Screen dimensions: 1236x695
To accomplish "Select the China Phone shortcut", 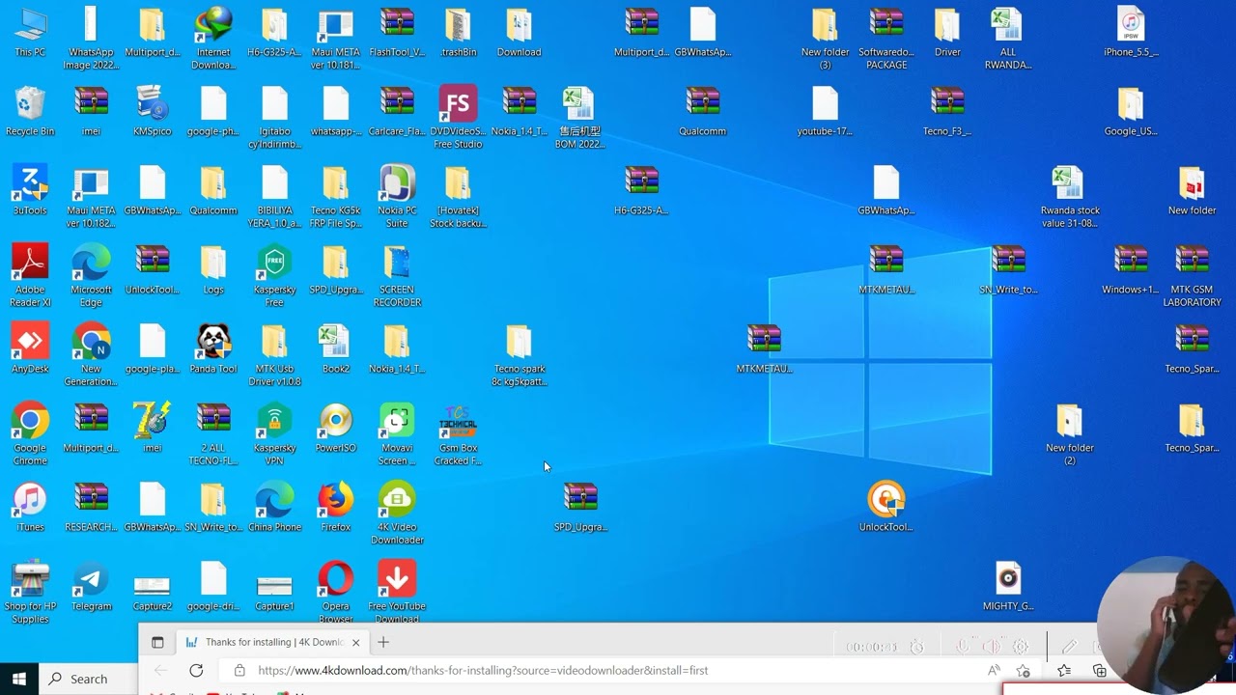I will pyautogui.click(x=274, y=507).
